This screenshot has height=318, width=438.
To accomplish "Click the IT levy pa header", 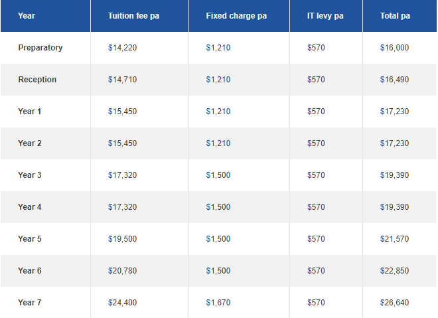I will pyautogui.click(x=325, y=16).
